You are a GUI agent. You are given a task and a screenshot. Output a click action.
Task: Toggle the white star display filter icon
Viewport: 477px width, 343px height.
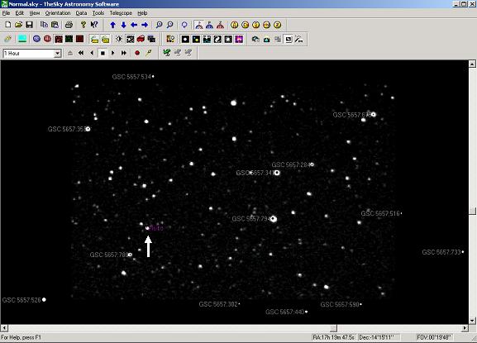point(185,39)
